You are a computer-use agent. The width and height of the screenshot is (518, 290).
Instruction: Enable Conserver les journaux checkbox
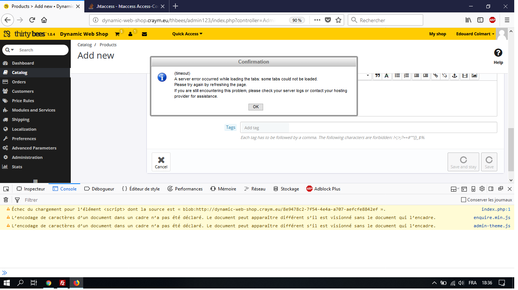[x=464, y=200]
